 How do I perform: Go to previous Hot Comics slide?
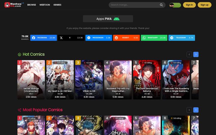coord(189,54)
